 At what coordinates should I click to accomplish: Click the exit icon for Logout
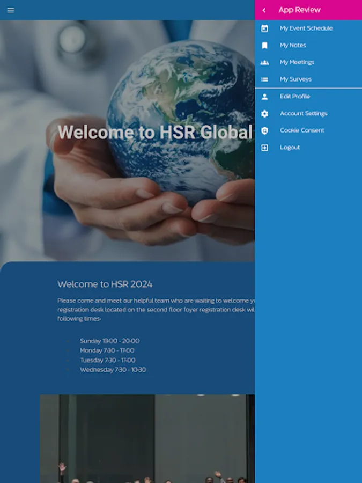[264, 148]
